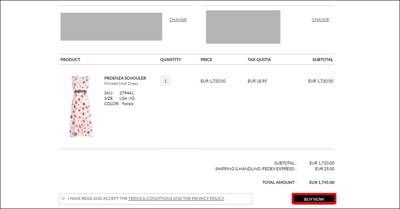400x209 pixels.
Task: Click the quantity field showing 1
Action: point(165,81)
